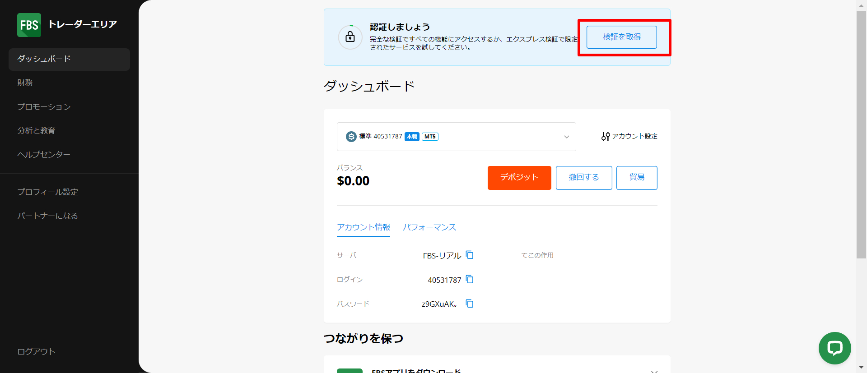Click the $0.00 balance value
The width and height of the screenshot is (867, 373).
point(353,181)
